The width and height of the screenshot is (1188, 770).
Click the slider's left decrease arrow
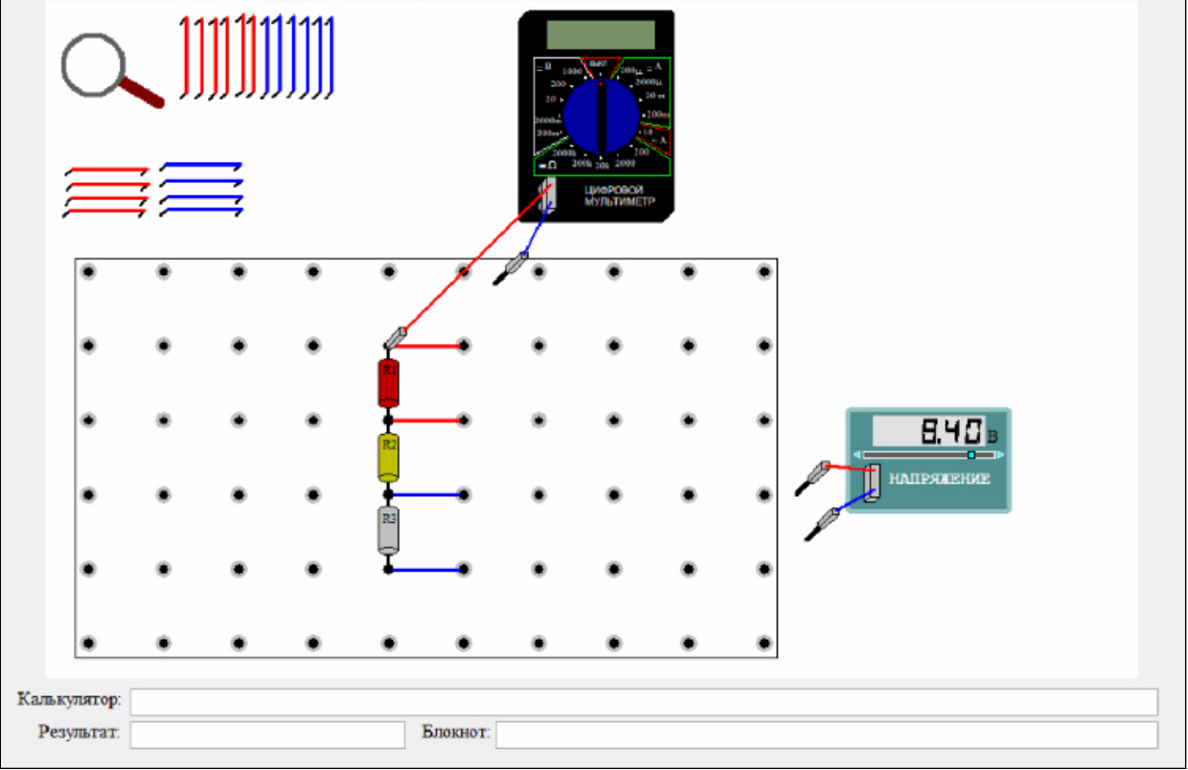[x=858, y=455]
